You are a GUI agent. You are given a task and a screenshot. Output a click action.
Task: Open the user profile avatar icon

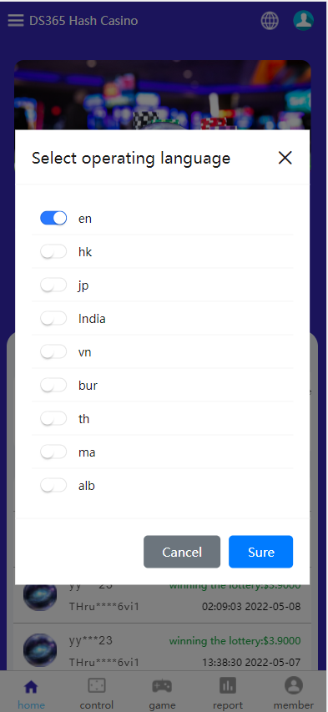pyautogui.click(x=304, y=20)
